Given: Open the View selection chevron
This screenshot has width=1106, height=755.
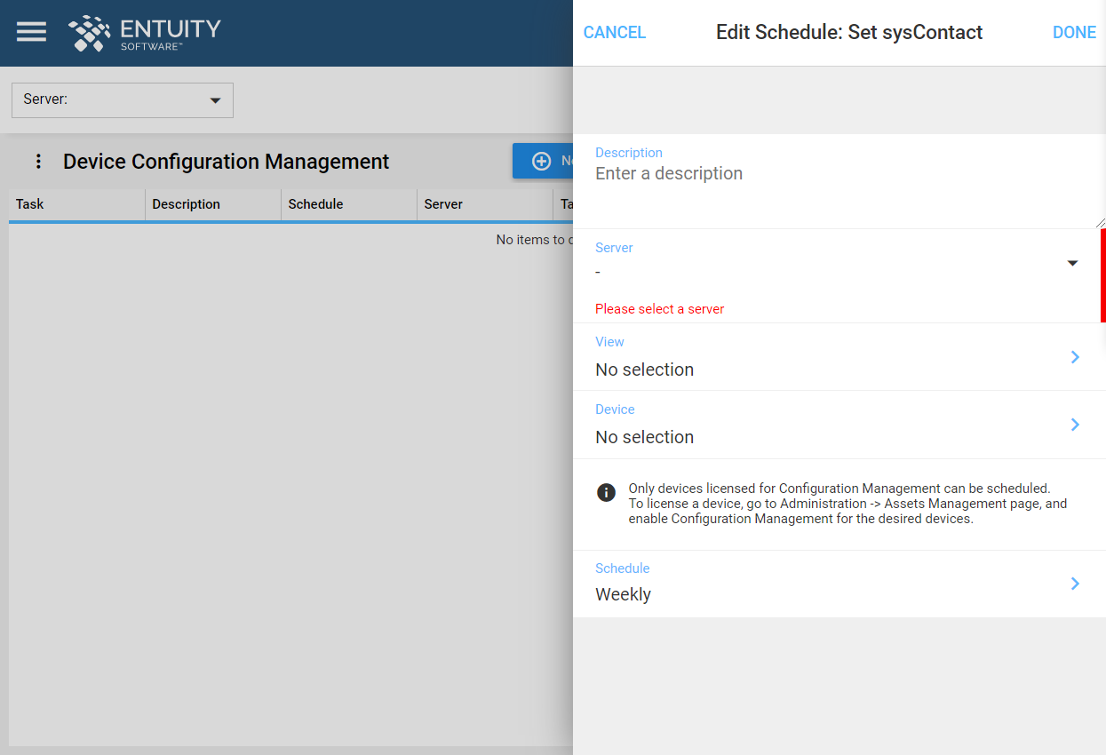Looking at the screenshot, I should pos(1075,357).
